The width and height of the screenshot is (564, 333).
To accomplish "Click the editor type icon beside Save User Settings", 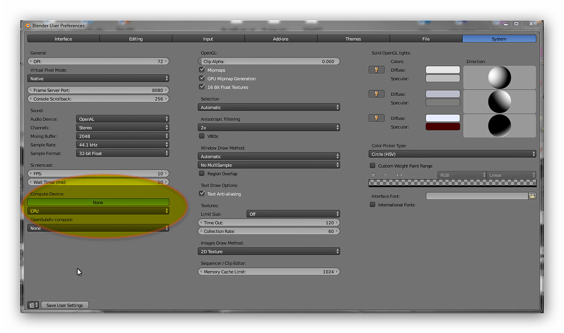I will [x=33, y=305].
